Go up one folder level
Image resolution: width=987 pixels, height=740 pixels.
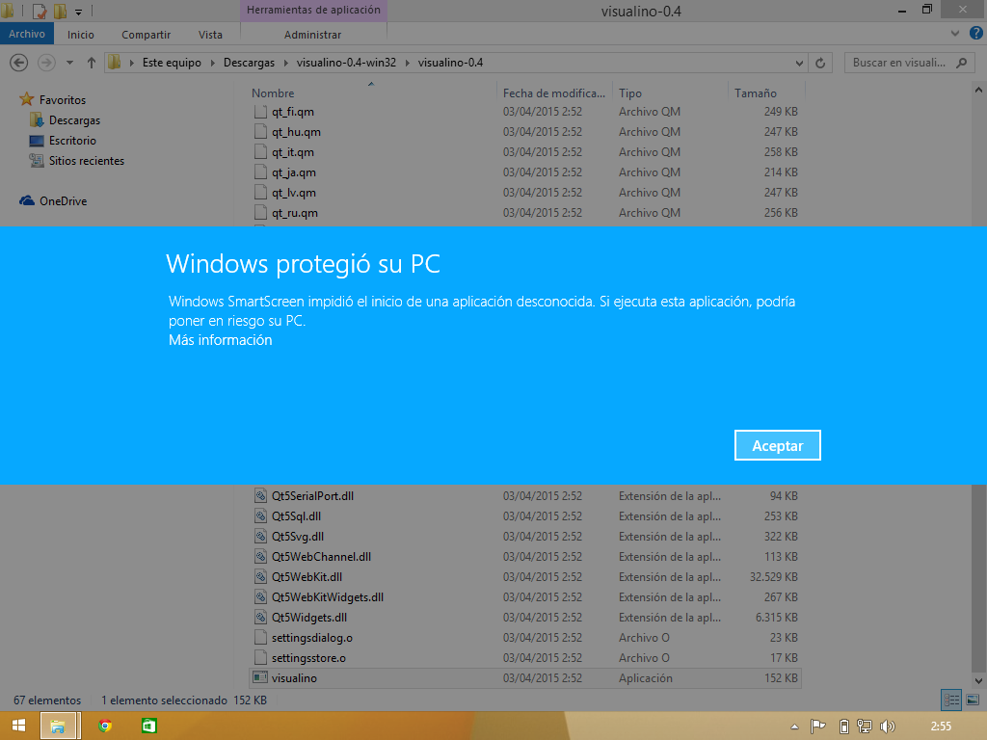(92, 63)
